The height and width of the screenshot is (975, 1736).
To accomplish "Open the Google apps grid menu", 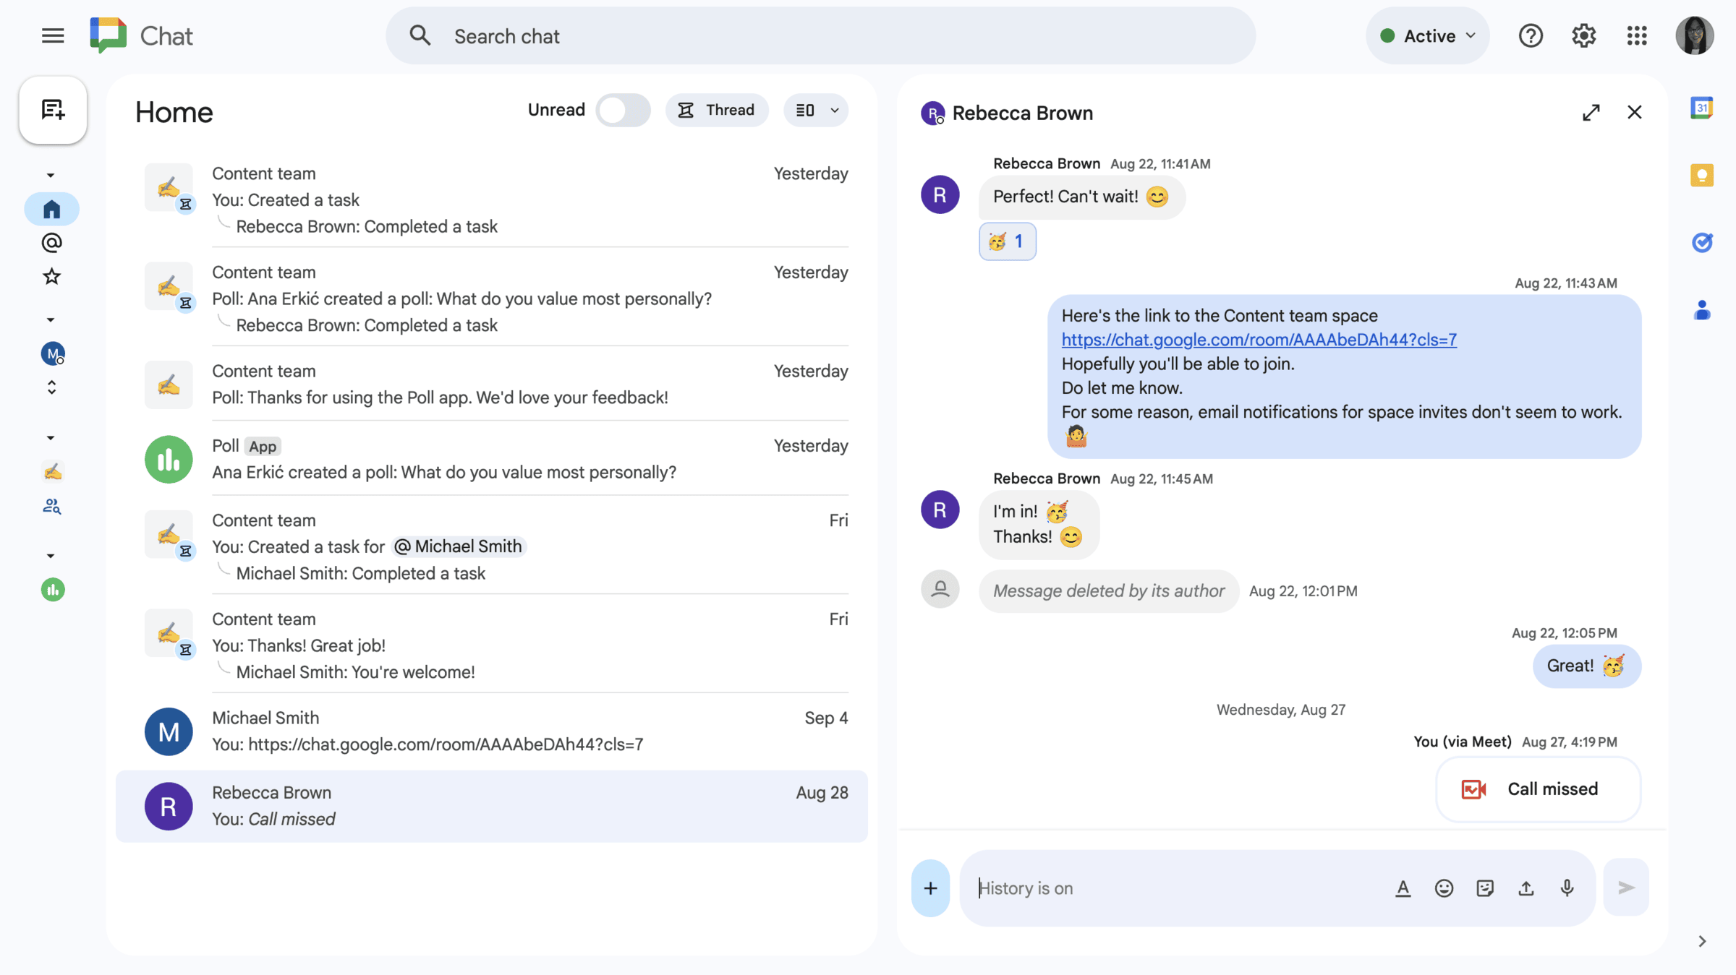I will [x=1637, y=35].
